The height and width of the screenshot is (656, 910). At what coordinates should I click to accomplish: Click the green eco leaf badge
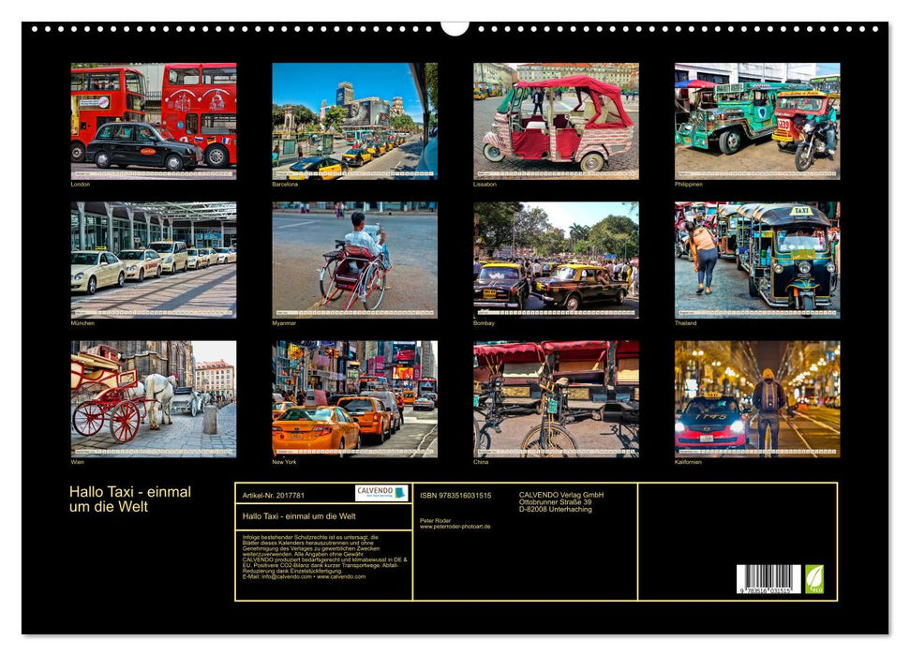tap(813, 580)
